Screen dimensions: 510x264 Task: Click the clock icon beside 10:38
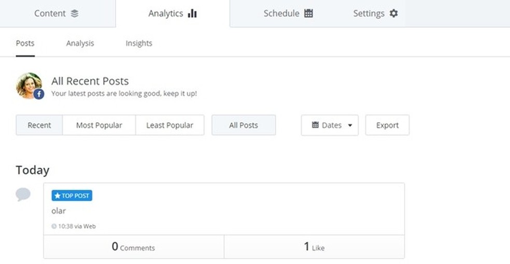pos(54,226)
